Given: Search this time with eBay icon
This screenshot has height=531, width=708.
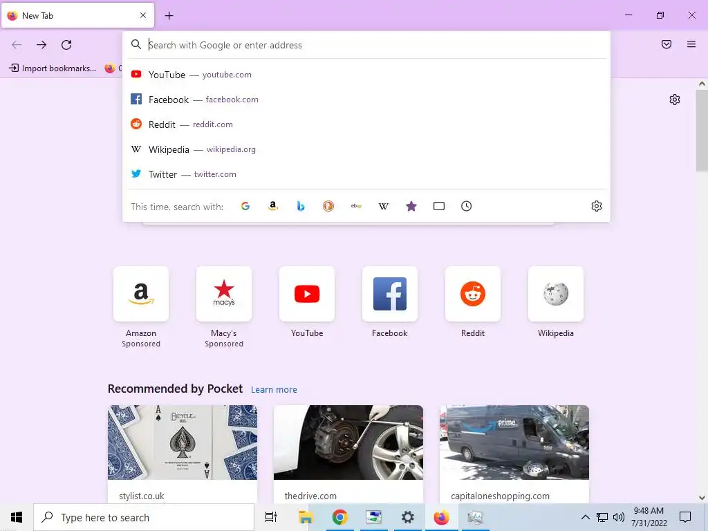Looking at the screenshot, I should click(x=356, y=206).
